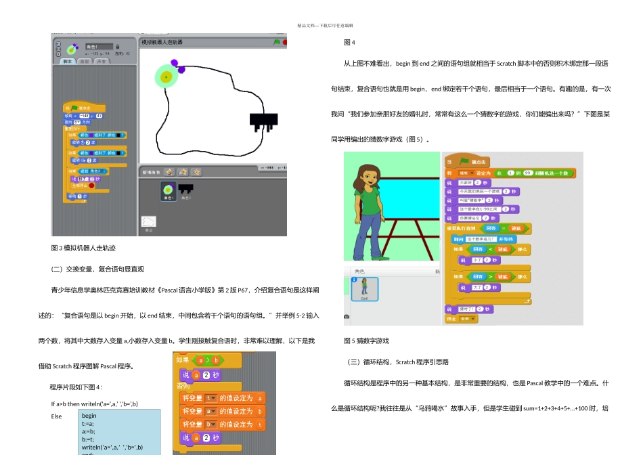Viewport: 643px width, 455px height.
Task: Click '如果 a > b' block in figure 4
Action: tap(207, 360)
